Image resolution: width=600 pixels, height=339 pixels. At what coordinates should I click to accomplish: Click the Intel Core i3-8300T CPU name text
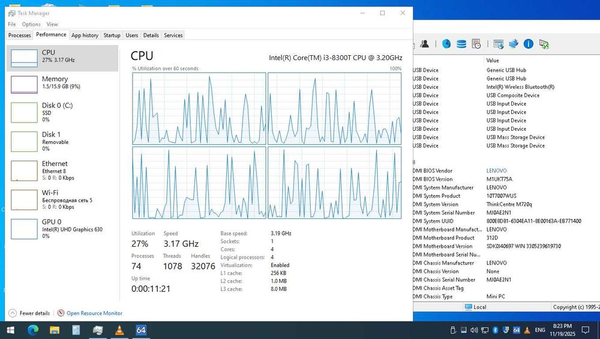tap(335, 58)
